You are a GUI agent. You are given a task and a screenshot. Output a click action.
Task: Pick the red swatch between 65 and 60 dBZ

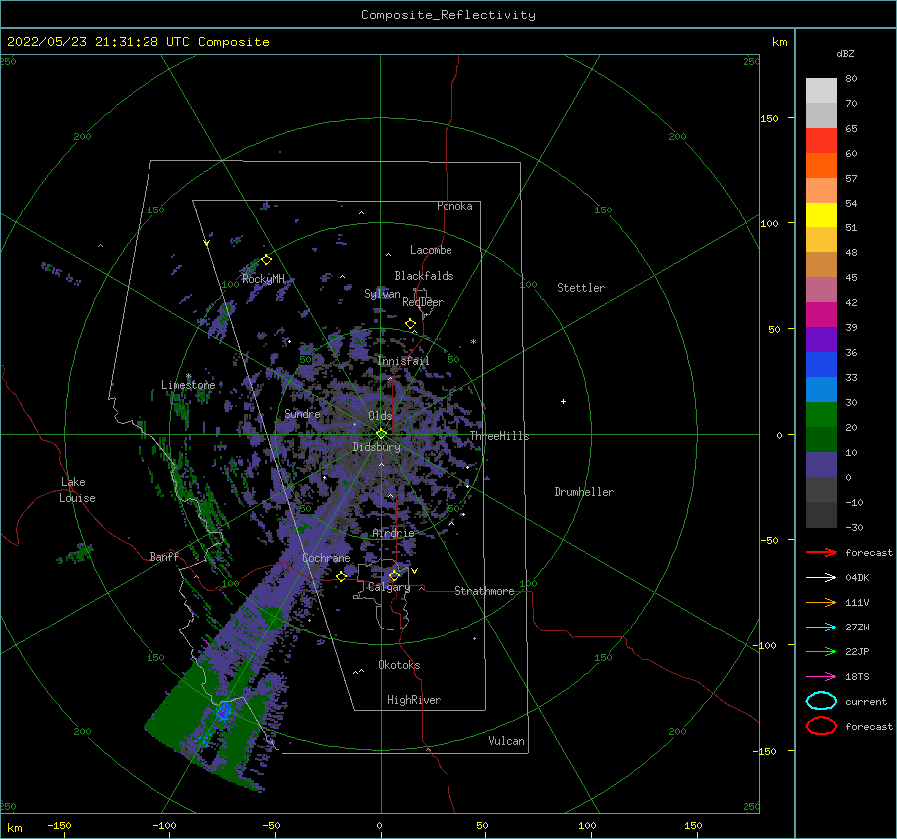(821, 141)
